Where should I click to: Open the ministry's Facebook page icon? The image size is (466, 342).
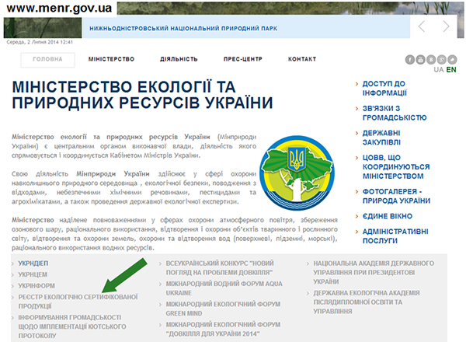click(409, 59)
